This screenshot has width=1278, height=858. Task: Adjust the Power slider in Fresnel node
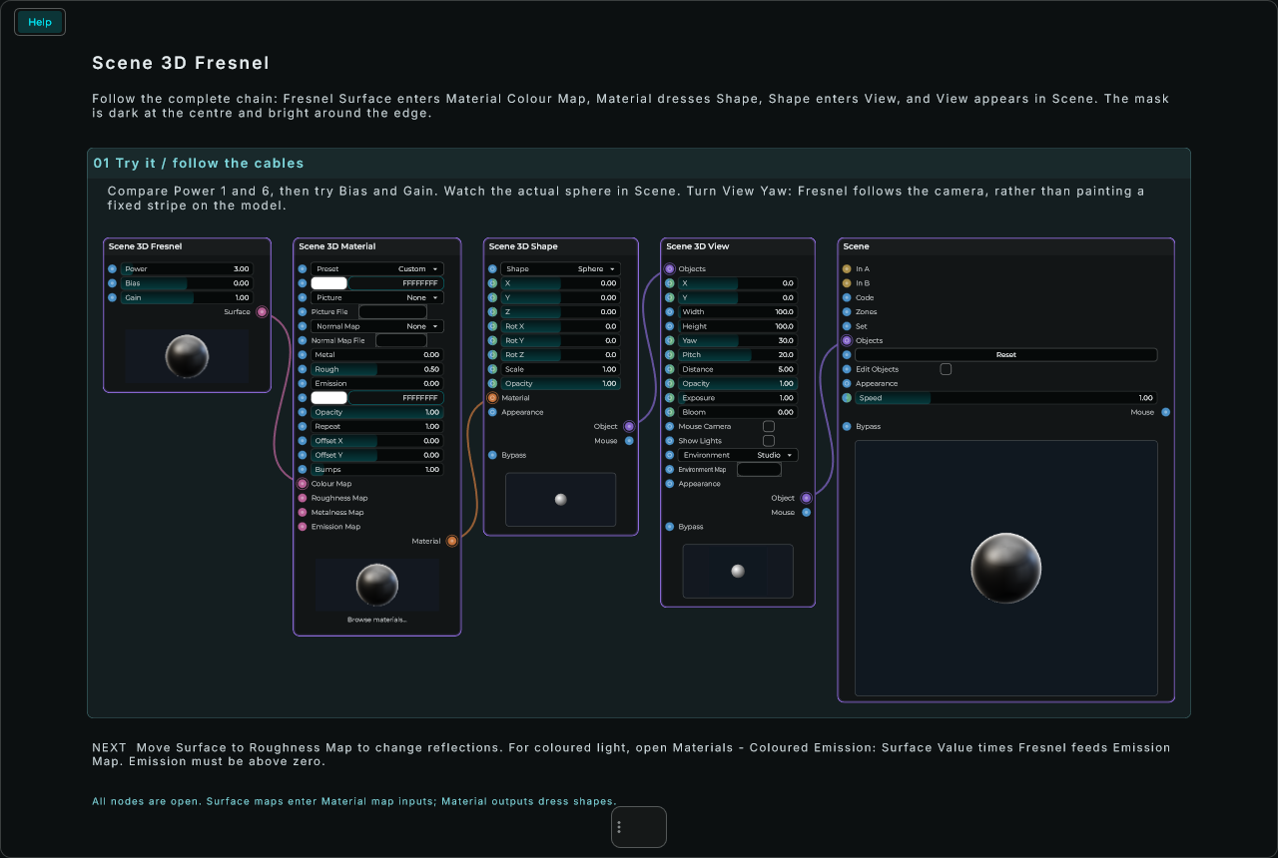[x=187, y=269]
